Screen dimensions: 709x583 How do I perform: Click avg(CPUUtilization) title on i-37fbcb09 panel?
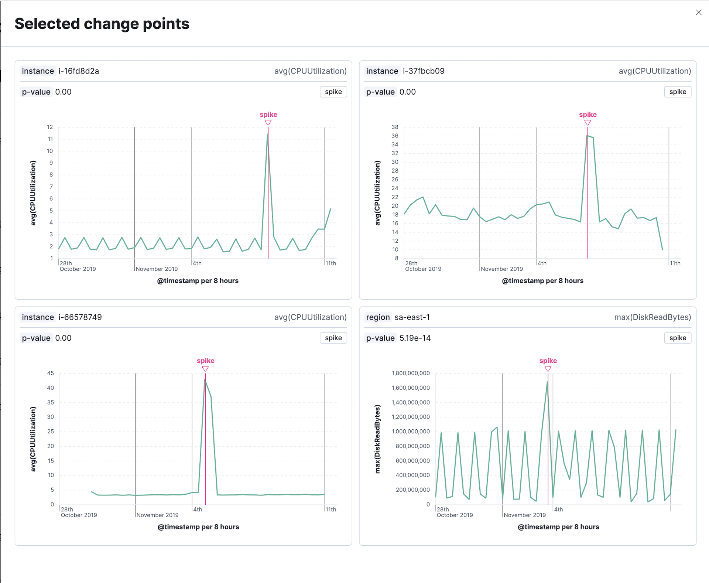coord(655,71)
